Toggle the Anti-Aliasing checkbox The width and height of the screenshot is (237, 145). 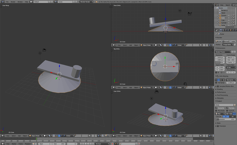[218, 76]
